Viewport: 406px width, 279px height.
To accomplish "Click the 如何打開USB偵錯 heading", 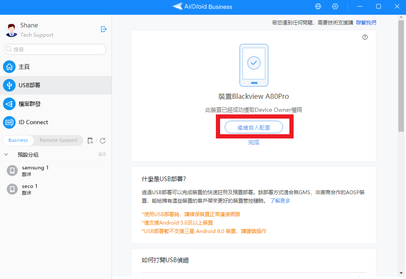I will click(x=165, y=260).
